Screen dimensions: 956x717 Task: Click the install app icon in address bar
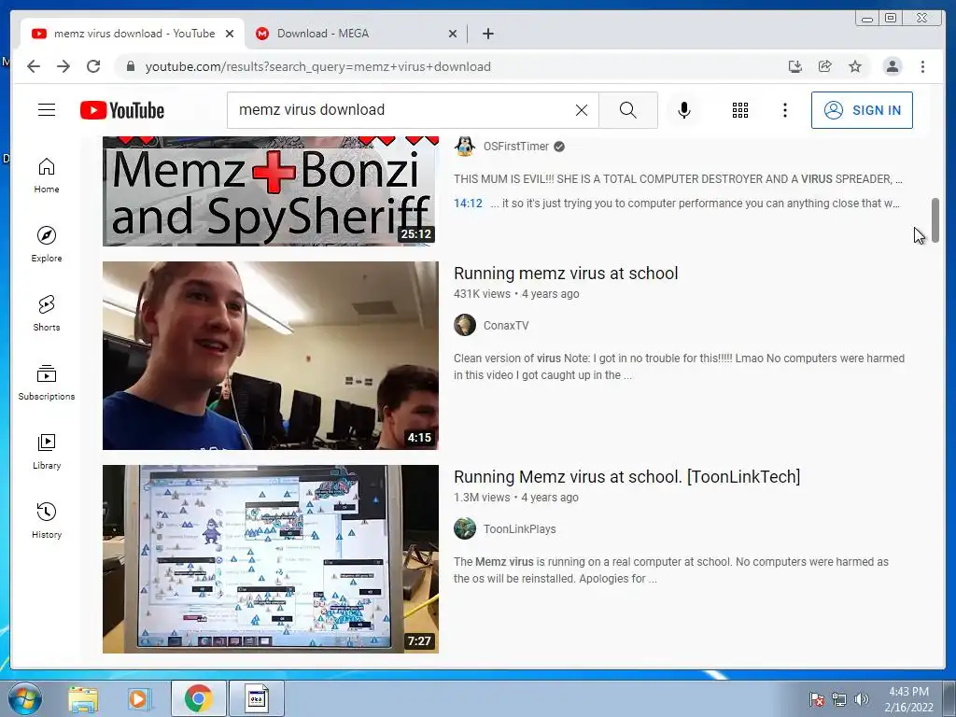pos(795,66)
